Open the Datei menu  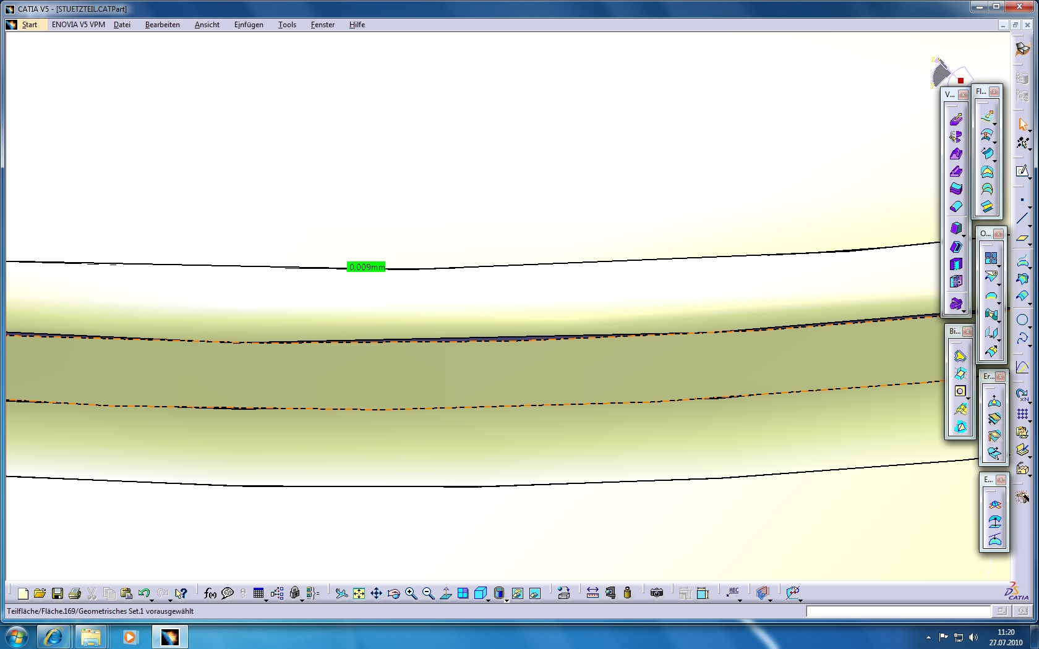(x=122, y=25)
